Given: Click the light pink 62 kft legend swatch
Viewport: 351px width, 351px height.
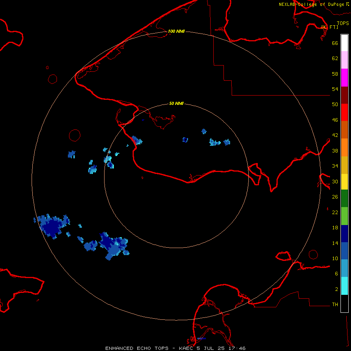Looking at the screenshot, I should click(344, 60).
